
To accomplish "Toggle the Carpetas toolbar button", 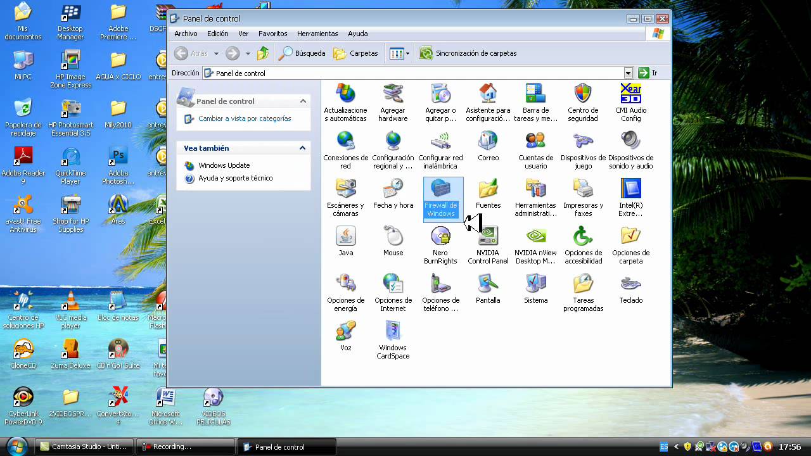I will coord(356,53).
